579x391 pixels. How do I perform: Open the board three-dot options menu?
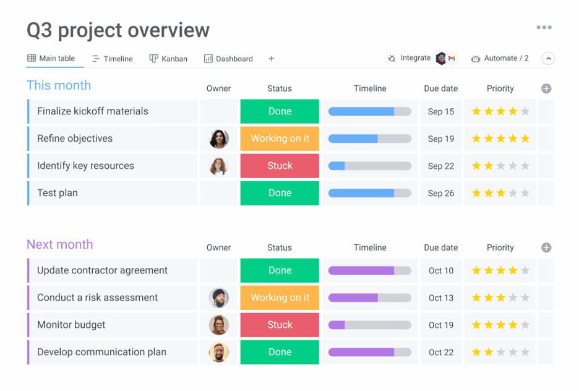(x=544, y=27)
